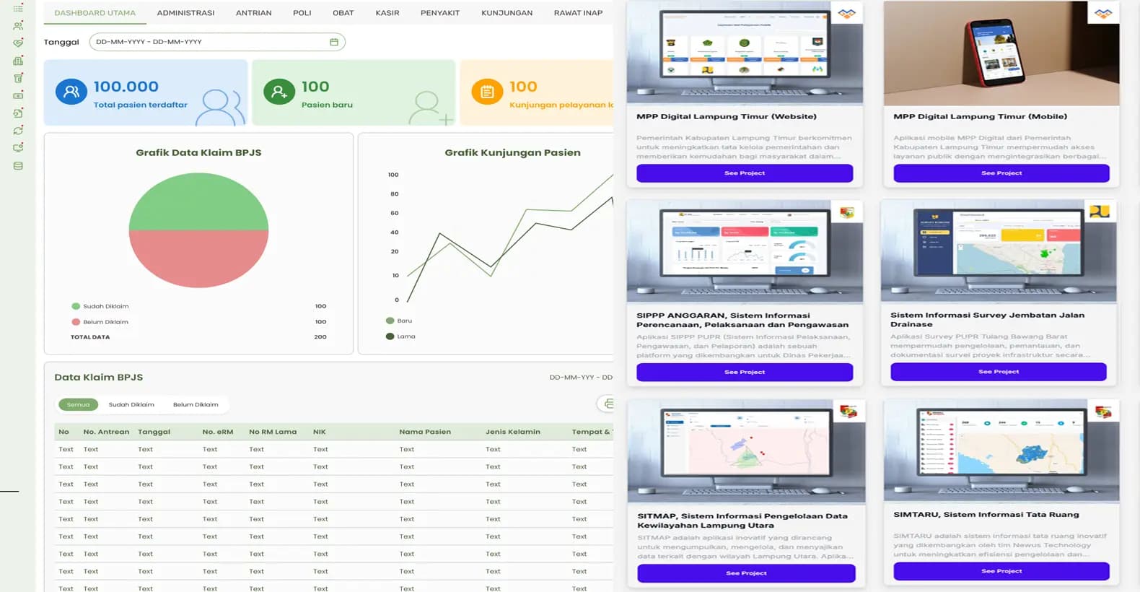Screen dimensions: 1140x592
Task: Click the Jenis Kelamin column header
Action: pyautogui.click(x=513, y=432)
